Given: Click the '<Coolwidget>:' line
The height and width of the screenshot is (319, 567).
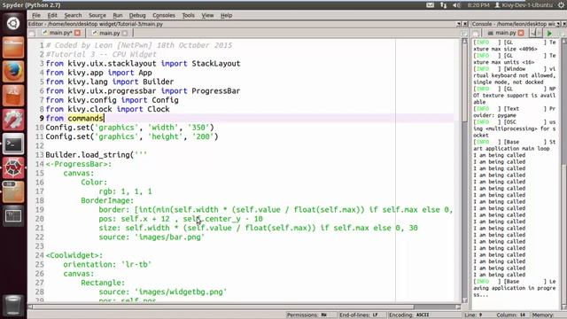Looking at the screenshot, I should 74,255.
